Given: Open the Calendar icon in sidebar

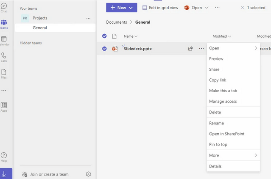Looking at the screenshot, I should [4, 40].
